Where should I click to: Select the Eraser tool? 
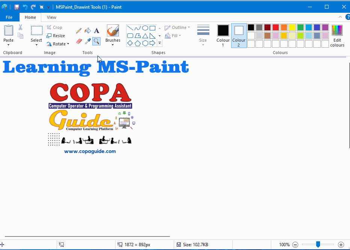[x=79, y=41]
